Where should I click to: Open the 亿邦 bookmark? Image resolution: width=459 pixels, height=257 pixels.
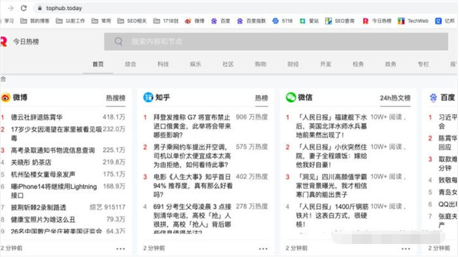point(445,21)
